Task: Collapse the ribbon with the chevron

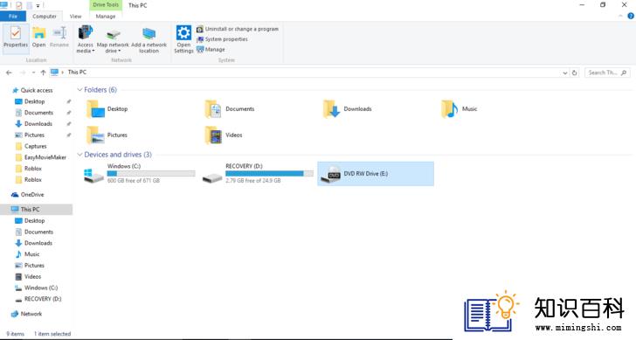Action: pos(620,17)
